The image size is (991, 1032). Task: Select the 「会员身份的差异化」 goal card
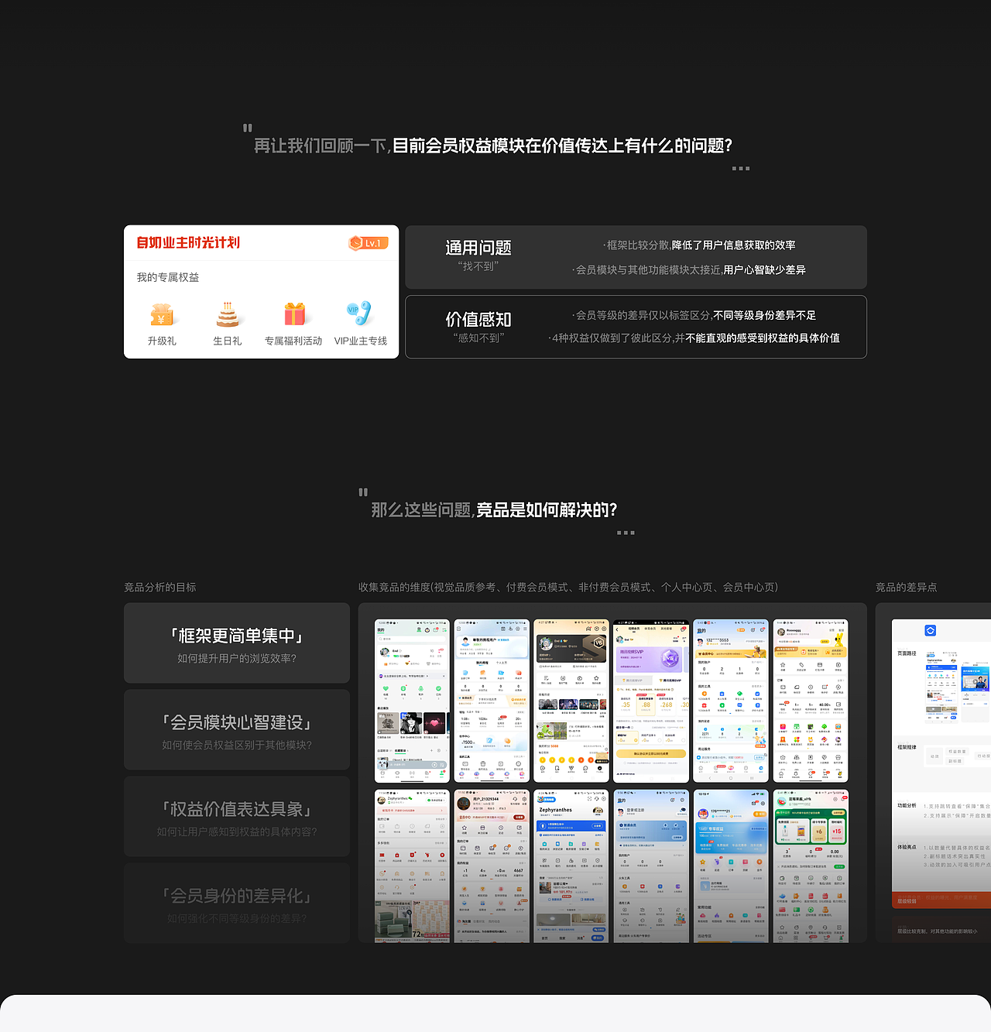click(x=236, y=903)
